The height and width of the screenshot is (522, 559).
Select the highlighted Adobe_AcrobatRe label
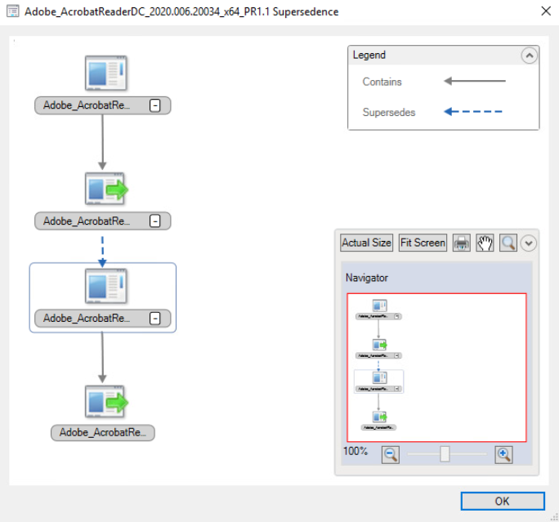(87, 319)
